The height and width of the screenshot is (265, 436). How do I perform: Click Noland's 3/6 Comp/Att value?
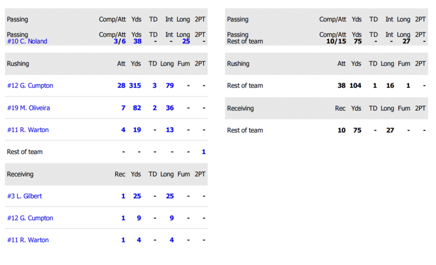tap(119, 41)
